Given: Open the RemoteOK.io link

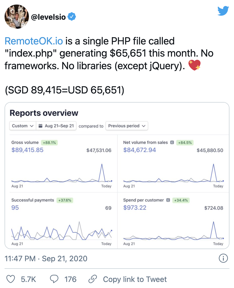Looking at the screenshot, I should [34, 41].
